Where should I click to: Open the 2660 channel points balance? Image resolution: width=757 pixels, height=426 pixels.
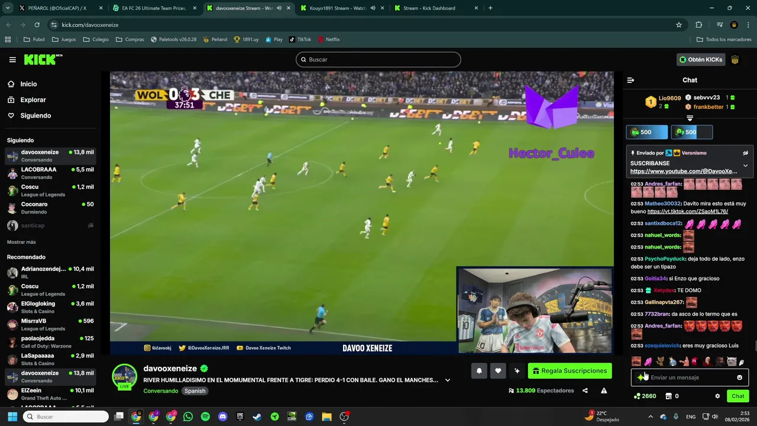coord(645,396)
